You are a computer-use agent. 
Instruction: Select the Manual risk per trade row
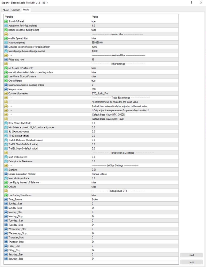click(x=91, y=178)
